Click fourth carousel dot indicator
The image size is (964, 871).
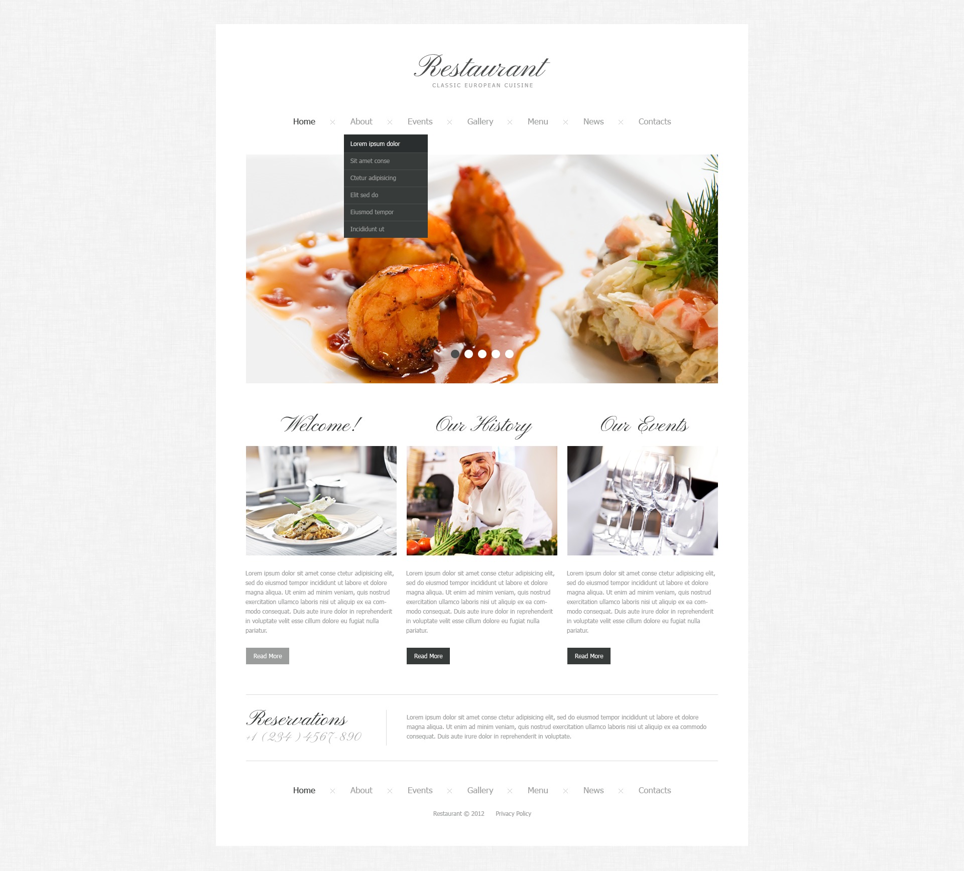coord(496,353)
